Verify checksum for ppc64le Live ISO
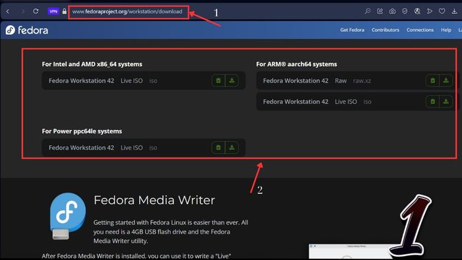 click(218, 148)
